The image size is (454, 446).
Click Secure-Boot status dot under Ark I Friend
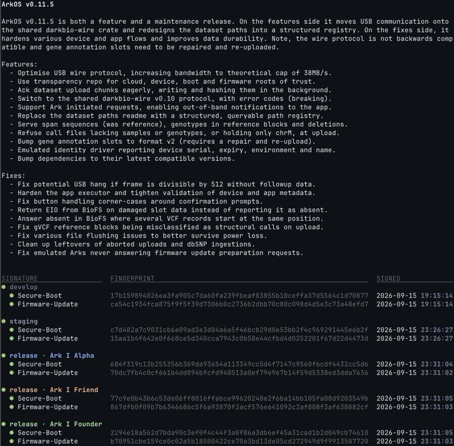pos(11,398)
